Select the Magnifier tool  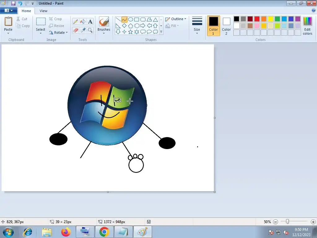(90, 30)
